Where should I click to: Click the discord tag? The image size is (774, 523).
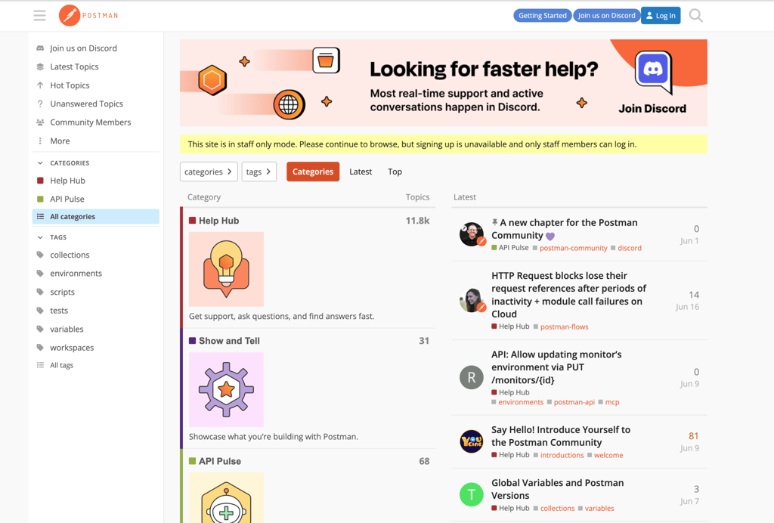tap(630, 248)
